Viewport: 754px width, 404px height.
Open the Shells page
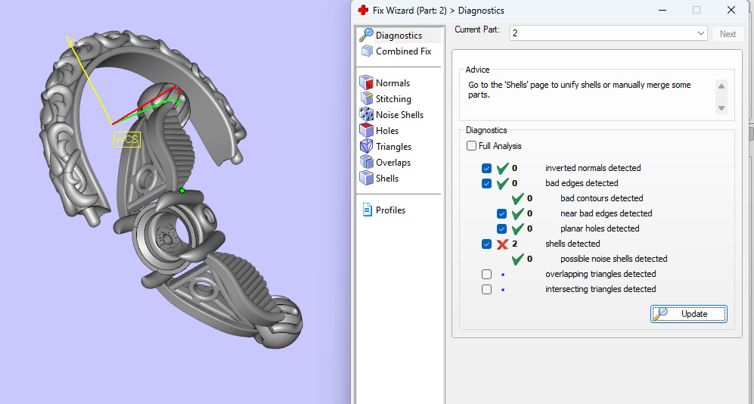[387, 178]
